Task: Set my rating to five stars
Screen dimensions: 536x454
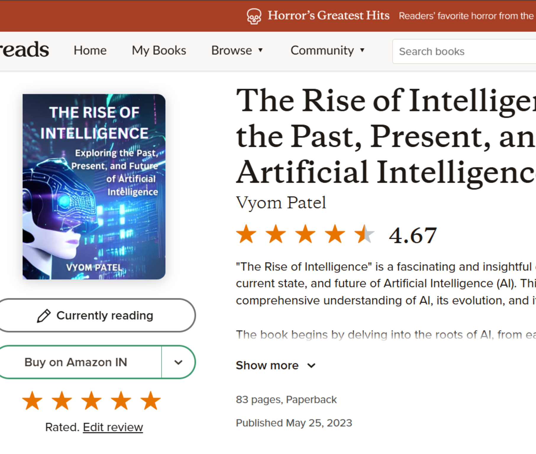Action: pos(151,401)
